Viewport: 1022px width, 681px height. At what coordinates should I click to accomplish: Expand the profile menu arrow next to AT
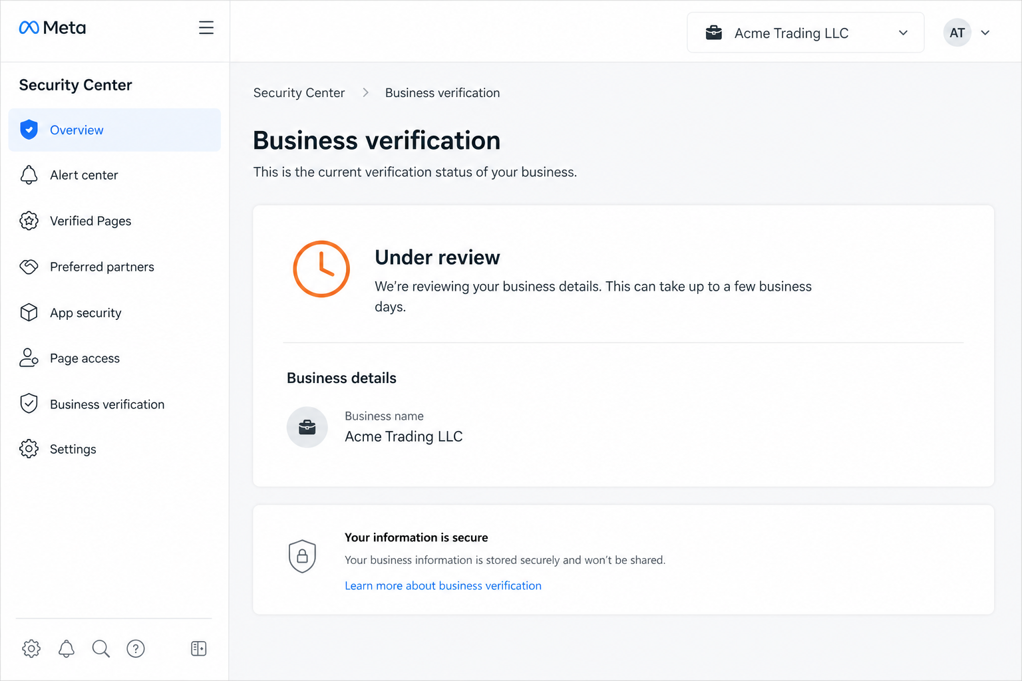click(x=985, y=33)
